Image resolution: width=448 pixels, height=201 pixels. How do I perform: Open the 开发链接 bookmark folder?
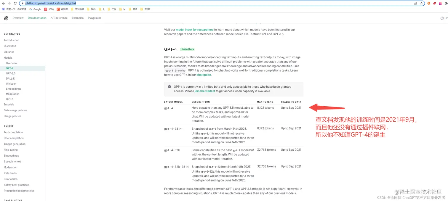tap(77, 9)
